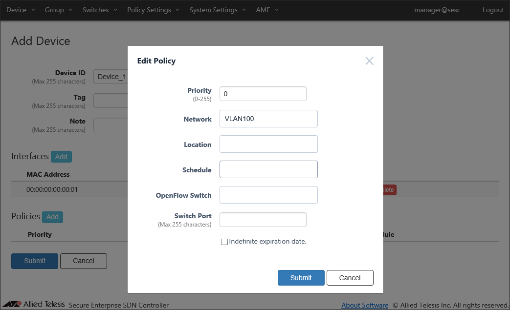Open the About Software link

(x=365, y=305)
